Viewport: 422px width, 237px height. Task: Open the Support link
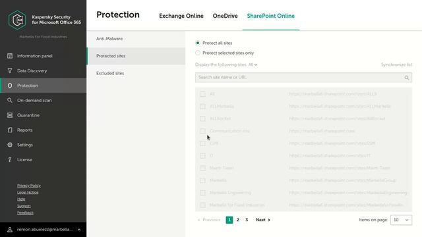coord(24,206)
